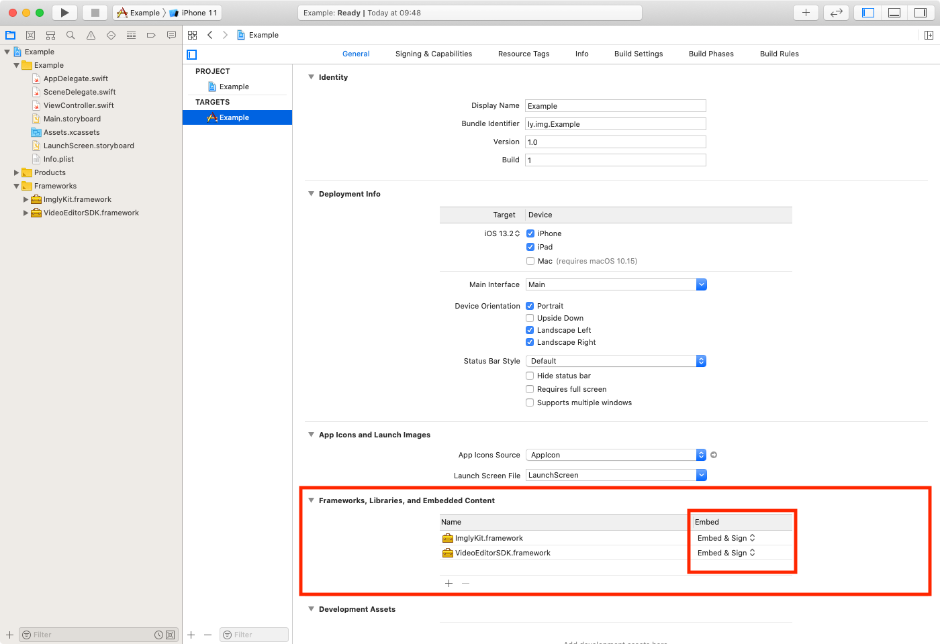Run the build with the Play button
940x644 pixels.
click(x=64, y=13)
